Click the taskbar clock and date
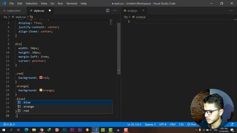 point(224,130)
